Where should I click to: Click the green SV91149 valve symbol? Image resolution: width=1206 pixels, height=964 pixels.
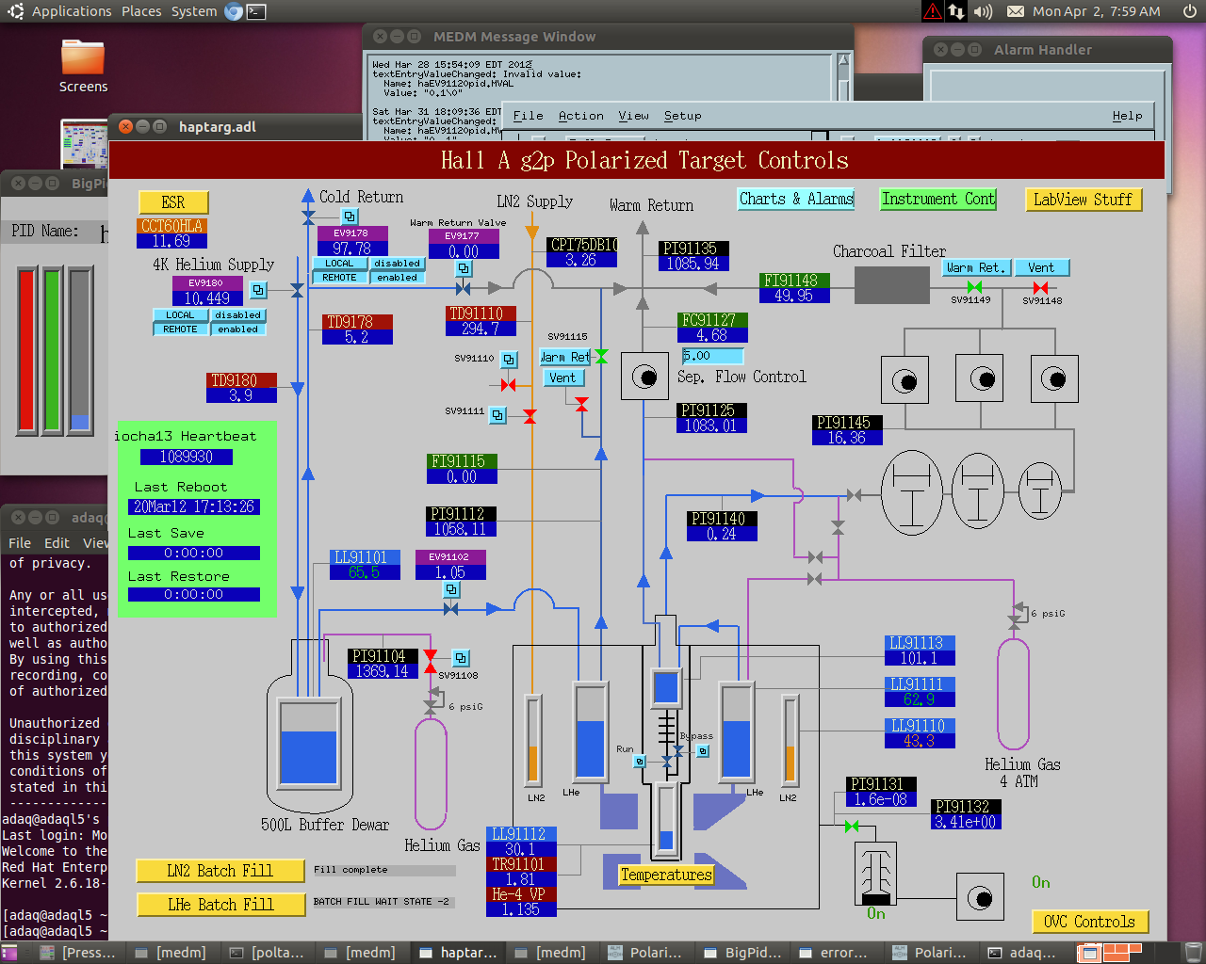(975, 287)
